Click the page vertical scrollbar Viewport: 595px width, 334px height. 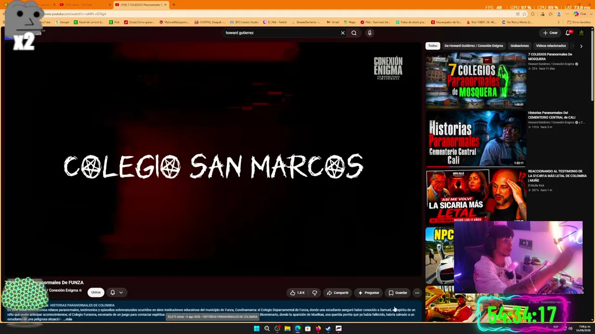tap(593, 65)
